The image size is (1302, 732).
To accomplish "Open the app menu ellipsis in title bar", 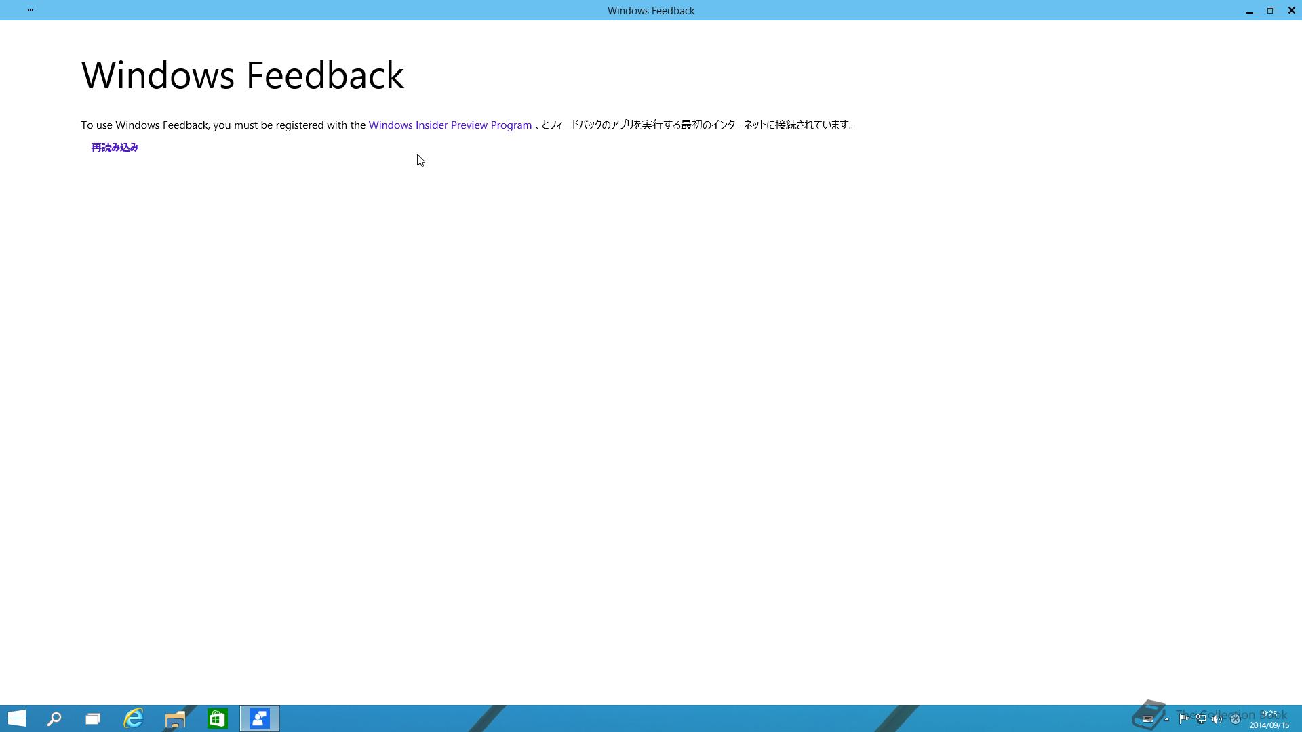I will click(31, 10).
